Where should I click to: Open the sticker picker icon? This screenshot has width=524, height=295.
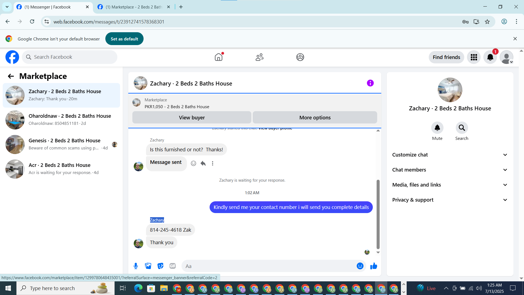point(160,266)
